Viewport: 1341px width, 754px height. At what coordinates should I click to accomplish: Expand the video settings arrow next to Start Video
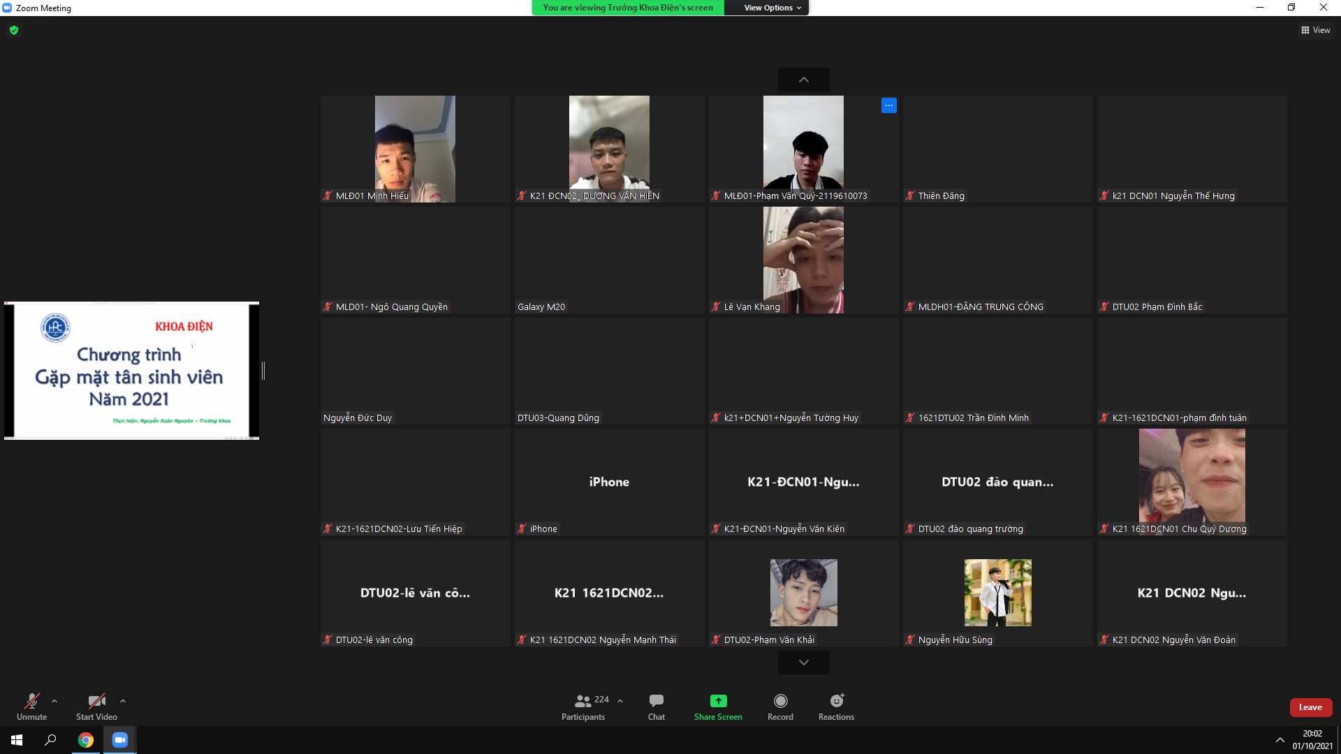pos(123,701)
